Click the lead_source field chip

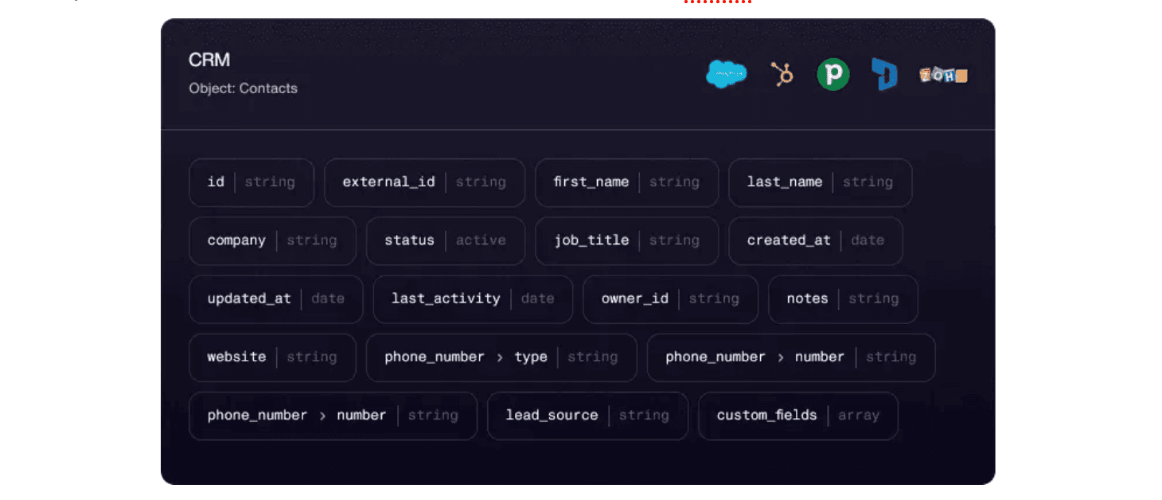tap(587, 416)
